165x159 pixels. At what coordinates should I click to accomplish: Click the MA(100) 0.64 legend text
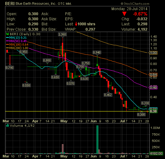point(19,45)
